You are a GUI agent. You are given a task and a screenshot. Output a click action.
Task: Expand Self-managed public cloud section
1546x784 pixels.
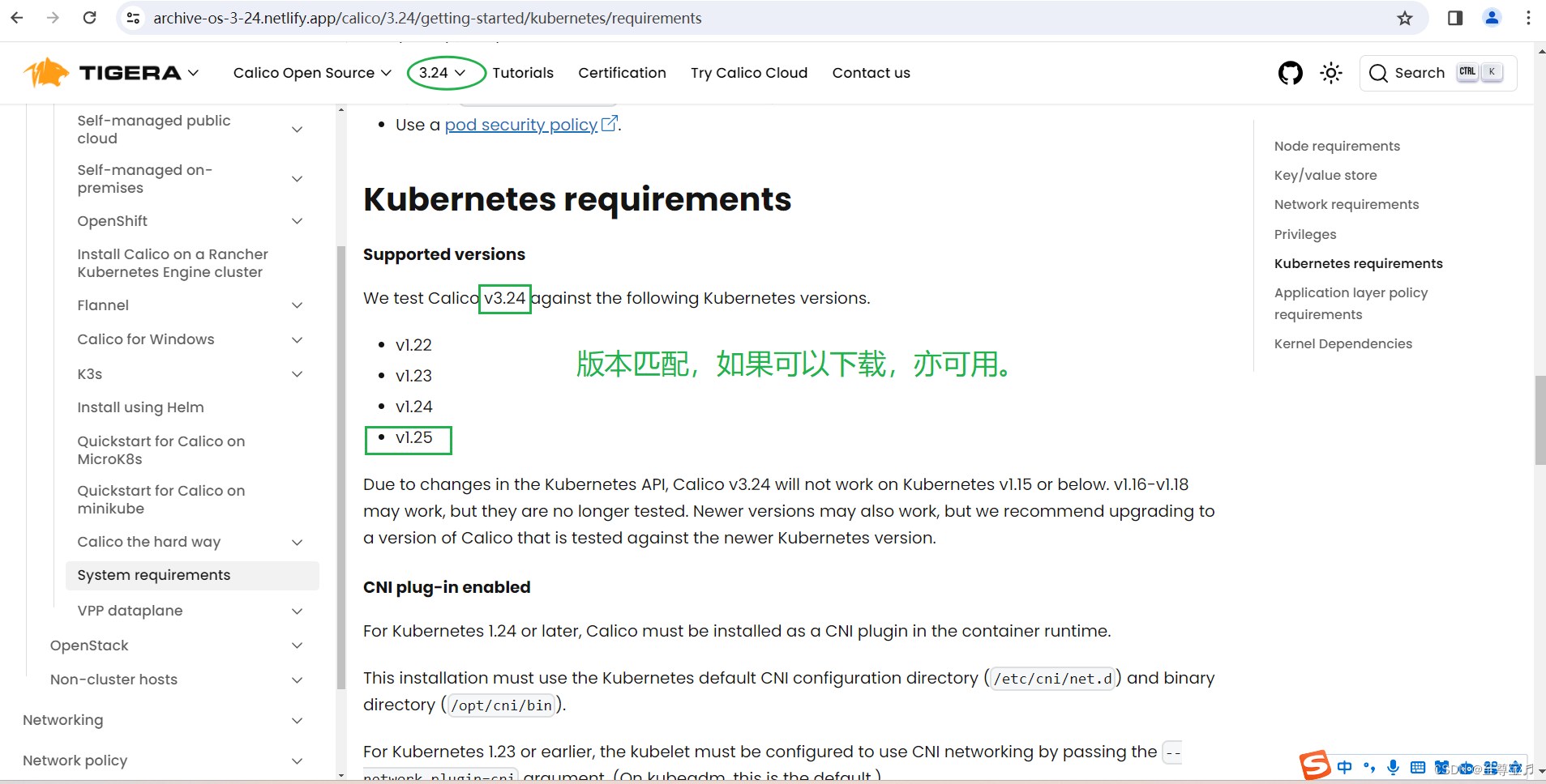[x=298, y=130]
